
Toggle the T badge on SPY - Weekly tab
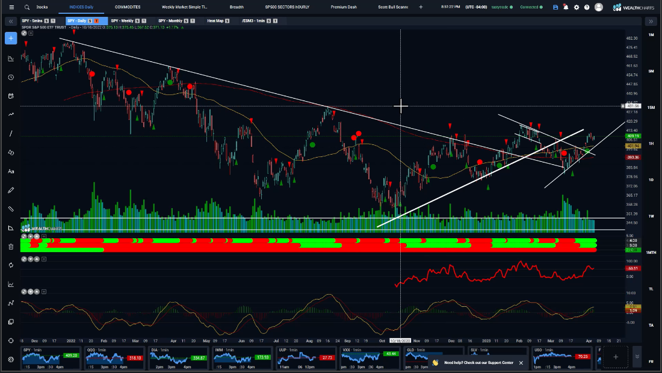pos(144,20)
